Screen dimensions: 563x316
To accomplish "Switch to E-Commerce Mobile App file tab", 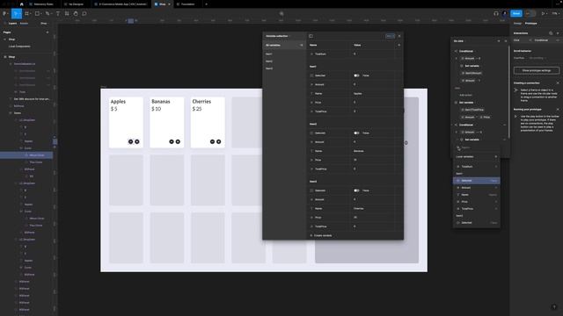I will (121, 4).
